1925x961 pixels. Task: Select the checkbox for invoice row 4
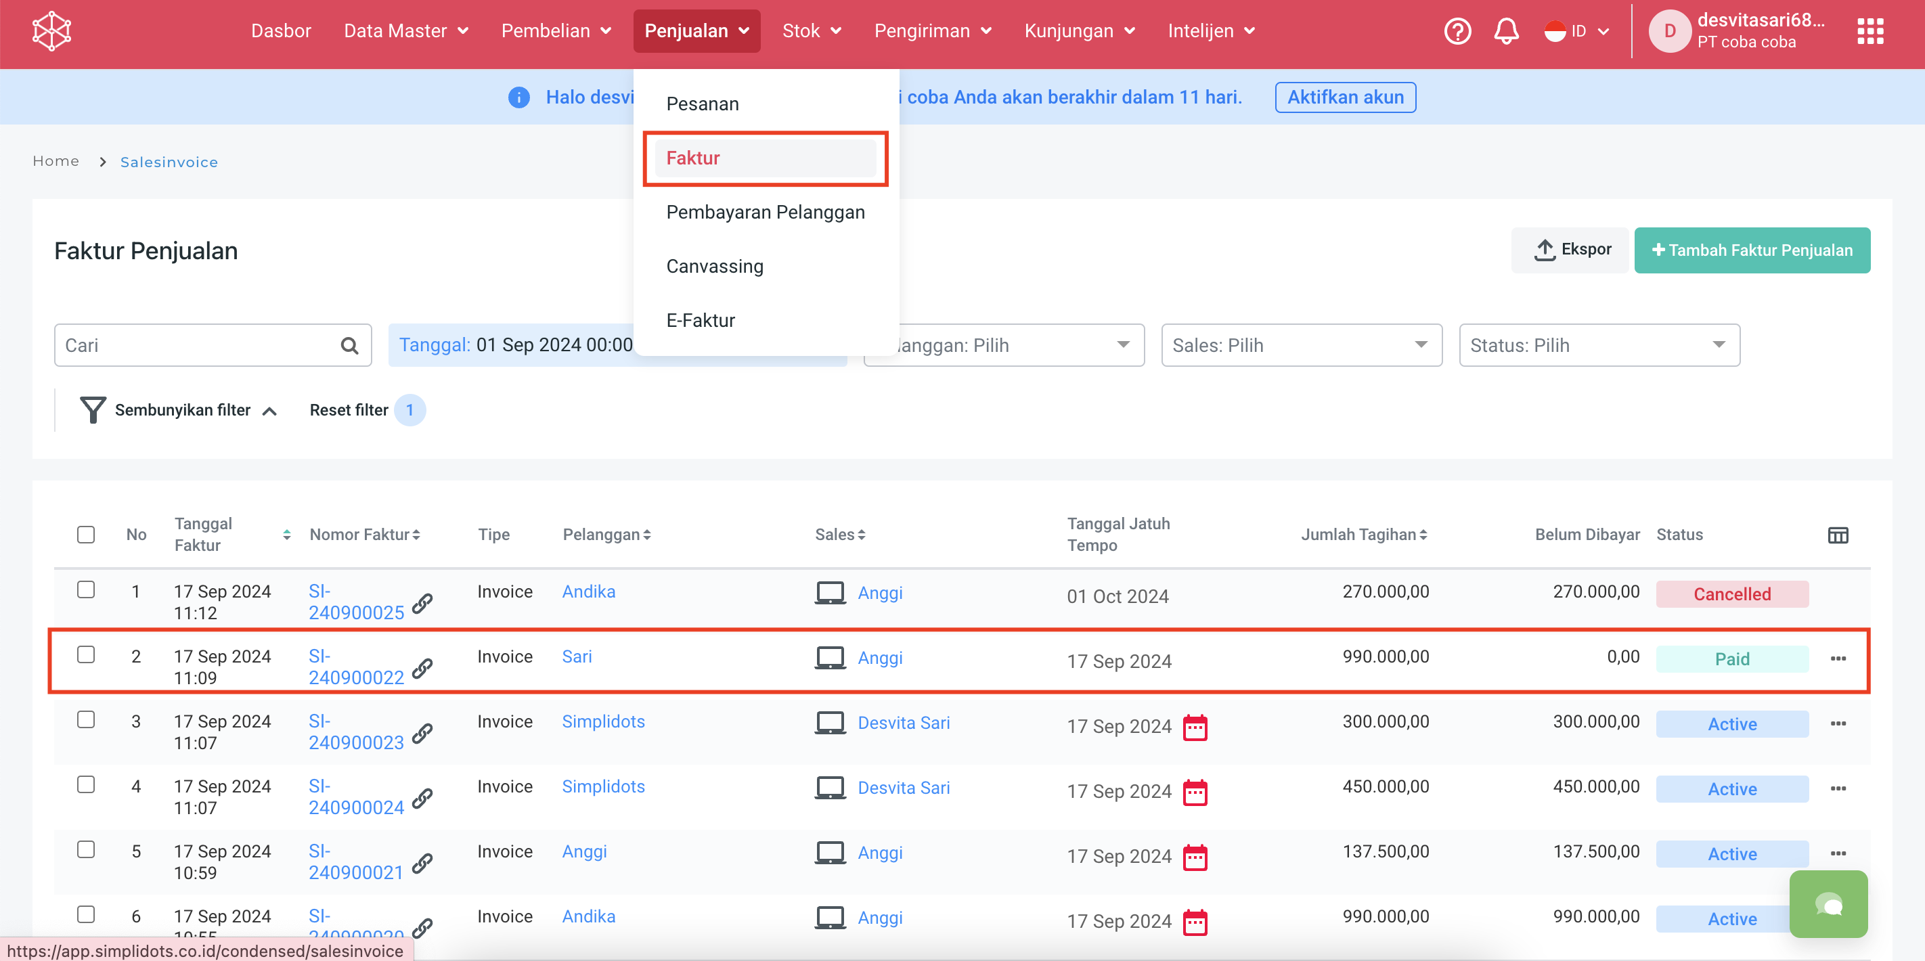coord(86,784)
